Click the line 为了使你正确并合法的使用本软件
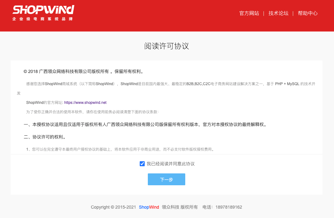 pos(92,112)
